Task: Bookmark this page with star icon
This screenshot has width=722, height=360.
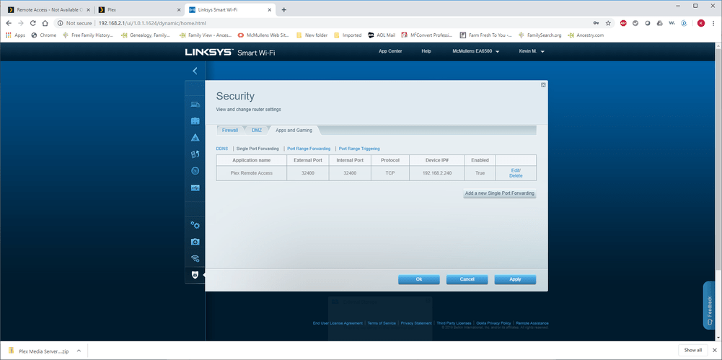Action: click(608, 23)
